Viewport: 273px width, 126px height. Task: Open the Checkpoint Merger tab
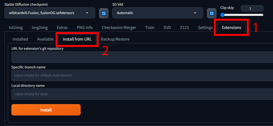point(119,28)
